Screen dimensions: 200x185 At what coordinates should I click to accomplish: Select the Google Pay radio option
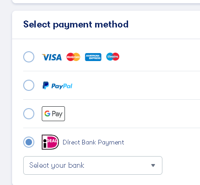(x=29, y=114)
